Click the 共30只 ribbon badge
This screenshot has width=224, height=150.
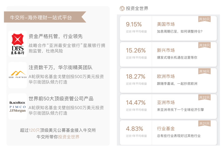tap(204, 19)
